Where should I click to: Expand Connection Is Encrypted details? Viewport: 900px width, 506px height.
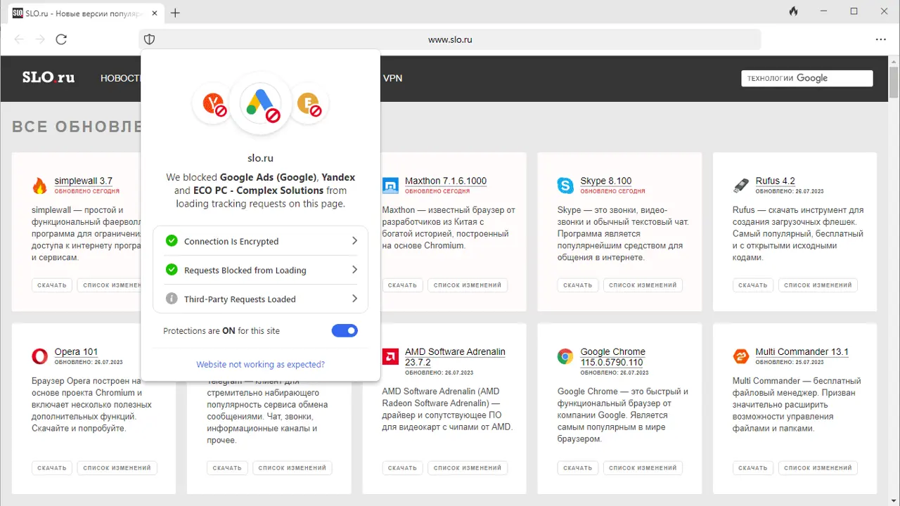pos(260,241)
